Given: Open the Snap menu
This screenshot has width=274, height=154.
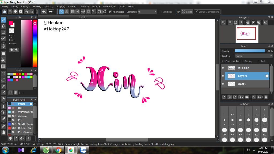Looking at the screenshot, I should click(61, 7).
